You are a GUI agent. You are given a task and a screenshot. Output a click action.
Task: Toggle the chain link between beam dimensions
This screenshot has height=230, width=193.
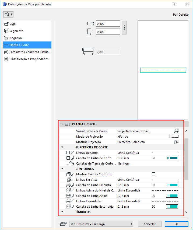(124, 27)
